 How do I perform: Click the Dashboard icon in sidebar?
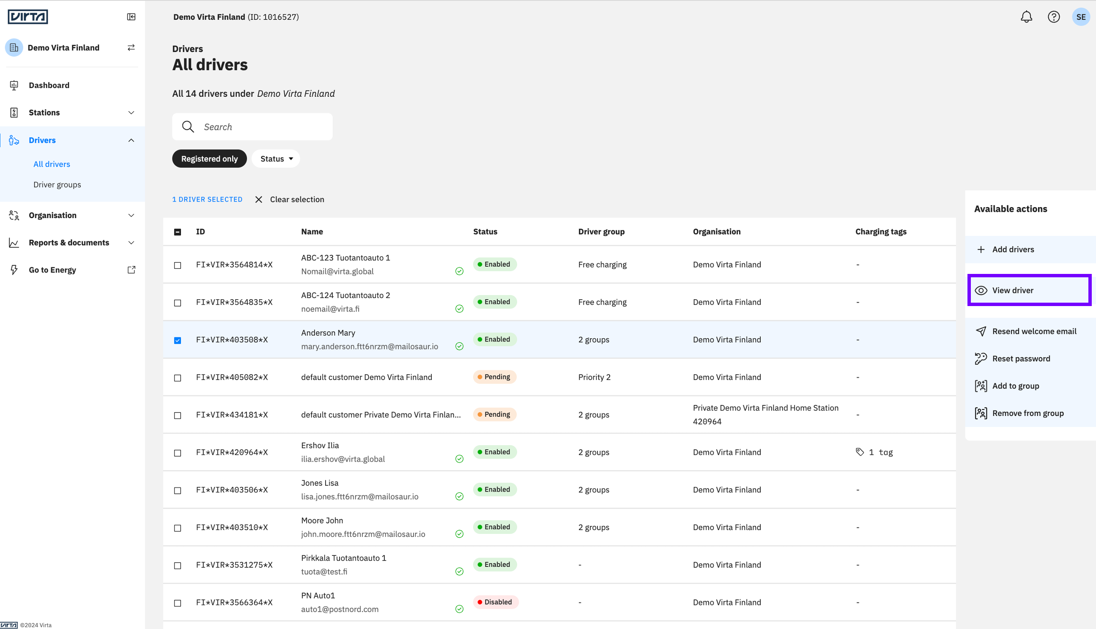coord(14,85)
